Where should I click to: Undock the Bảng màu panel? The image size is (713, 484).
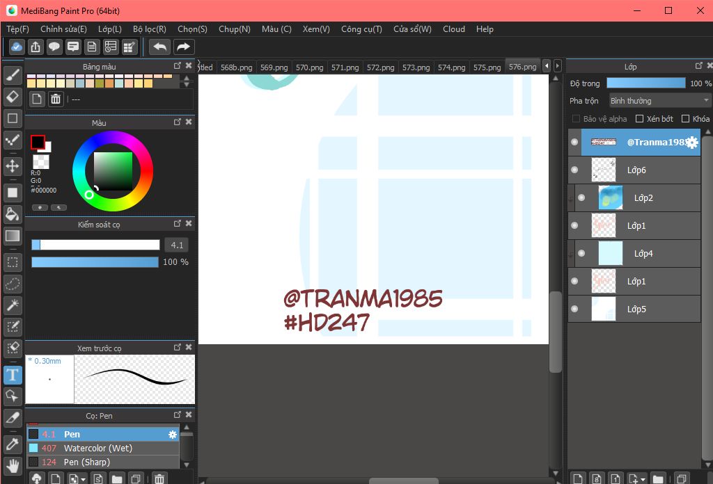point(178,66)
